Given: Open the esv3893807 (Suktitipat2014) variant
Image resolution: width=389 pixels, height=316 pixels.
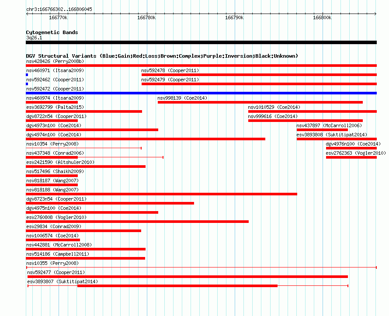Looking at the screenshot, I should [63, 281].
